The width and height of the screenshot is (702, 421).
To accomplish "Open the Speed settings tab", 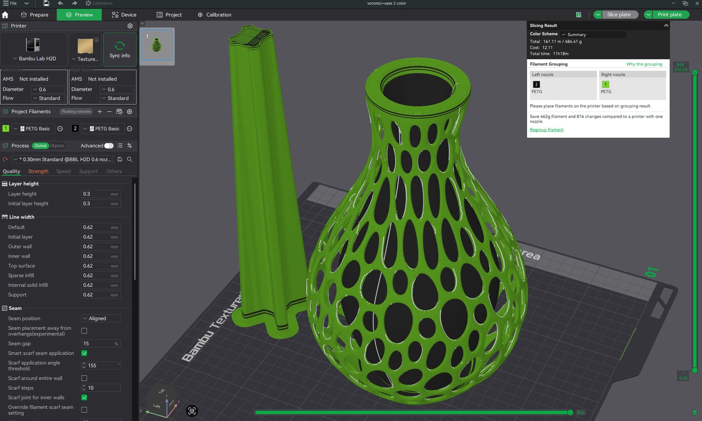I will 64,171.
